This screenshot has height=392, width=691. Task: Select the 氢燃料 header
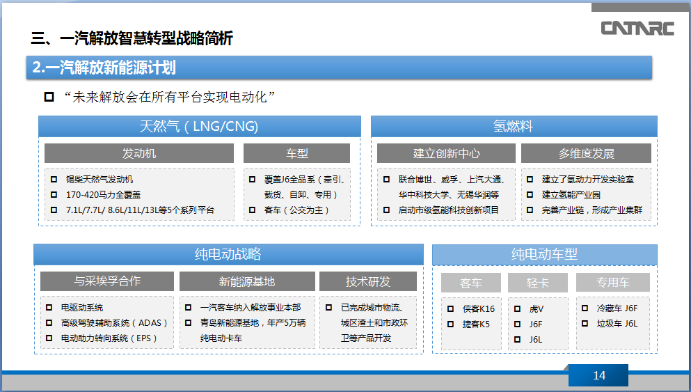tap(514, 127)
